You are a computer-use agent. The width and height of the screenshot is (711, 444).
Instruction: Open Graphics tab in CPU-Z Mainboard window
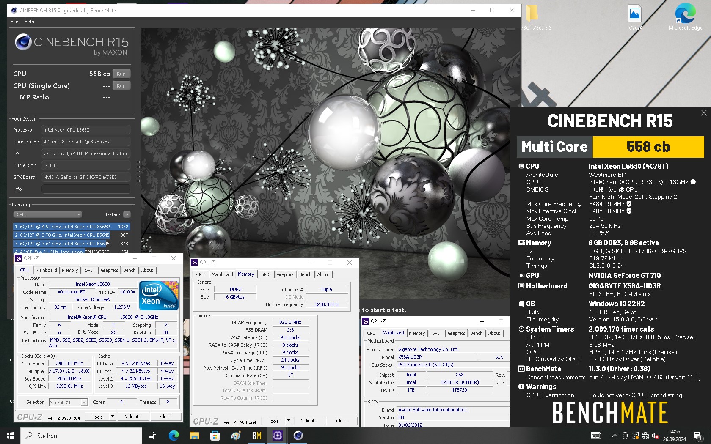point(457,333)
